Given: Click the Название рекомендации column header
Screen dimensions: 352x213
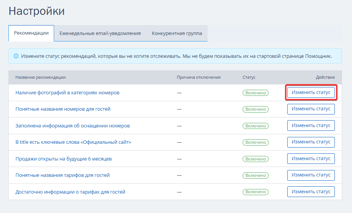Looking at the screenshot, I should click(40, 77).
